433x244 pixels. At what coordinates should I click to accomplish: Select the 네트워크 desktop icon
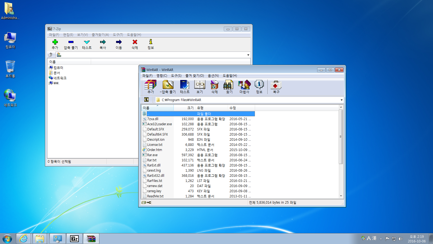(x=10, y=98)
